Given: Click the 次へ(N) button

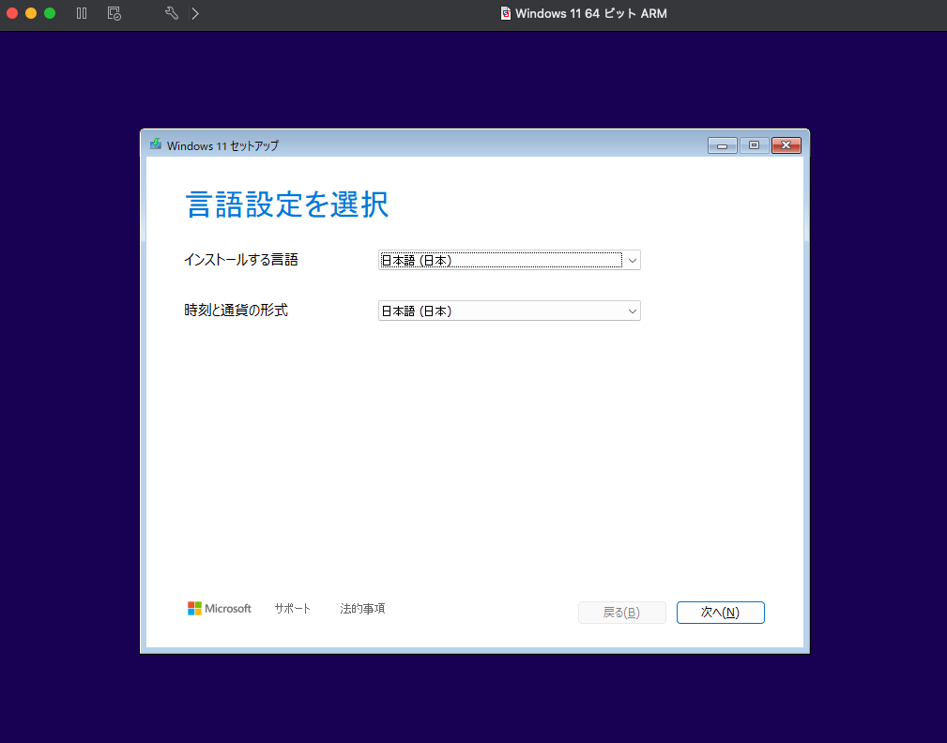Looking at the screenshot, I should click(720, 613).
